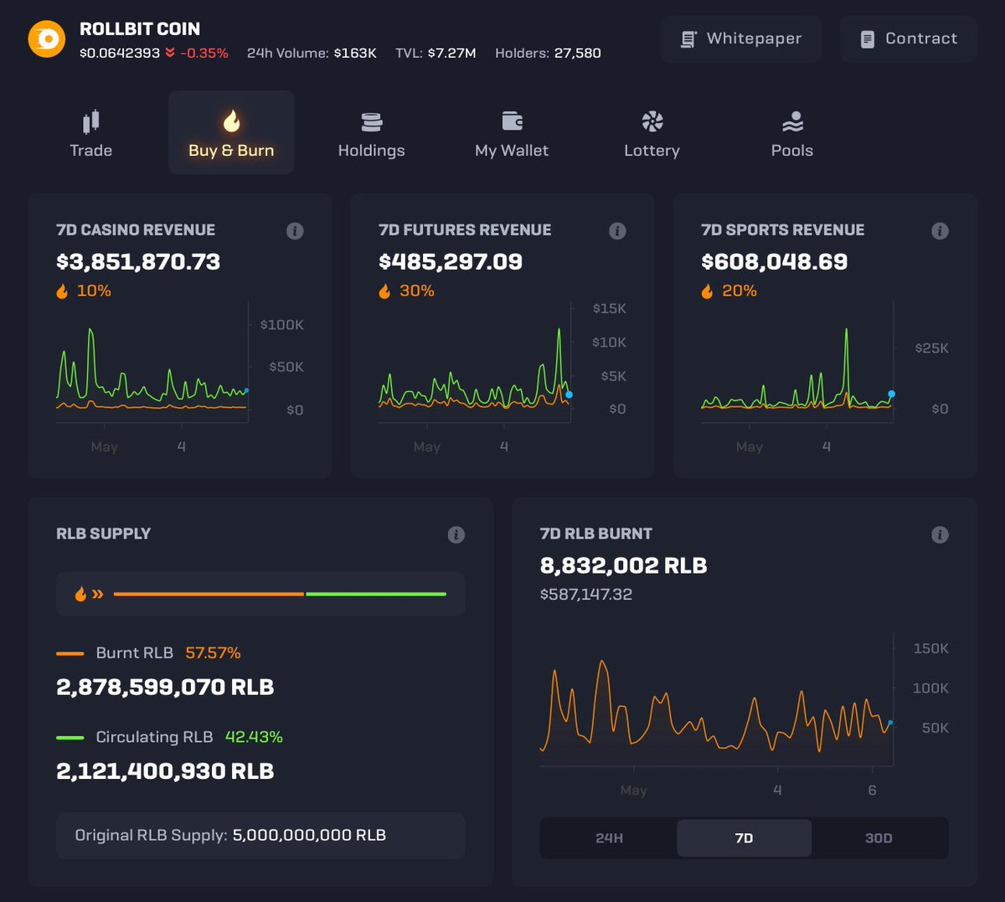This screenshot has height=902, width=1005.
Task: Click the Rollbit Coin logo icon
Action: [x=46, y=38]
